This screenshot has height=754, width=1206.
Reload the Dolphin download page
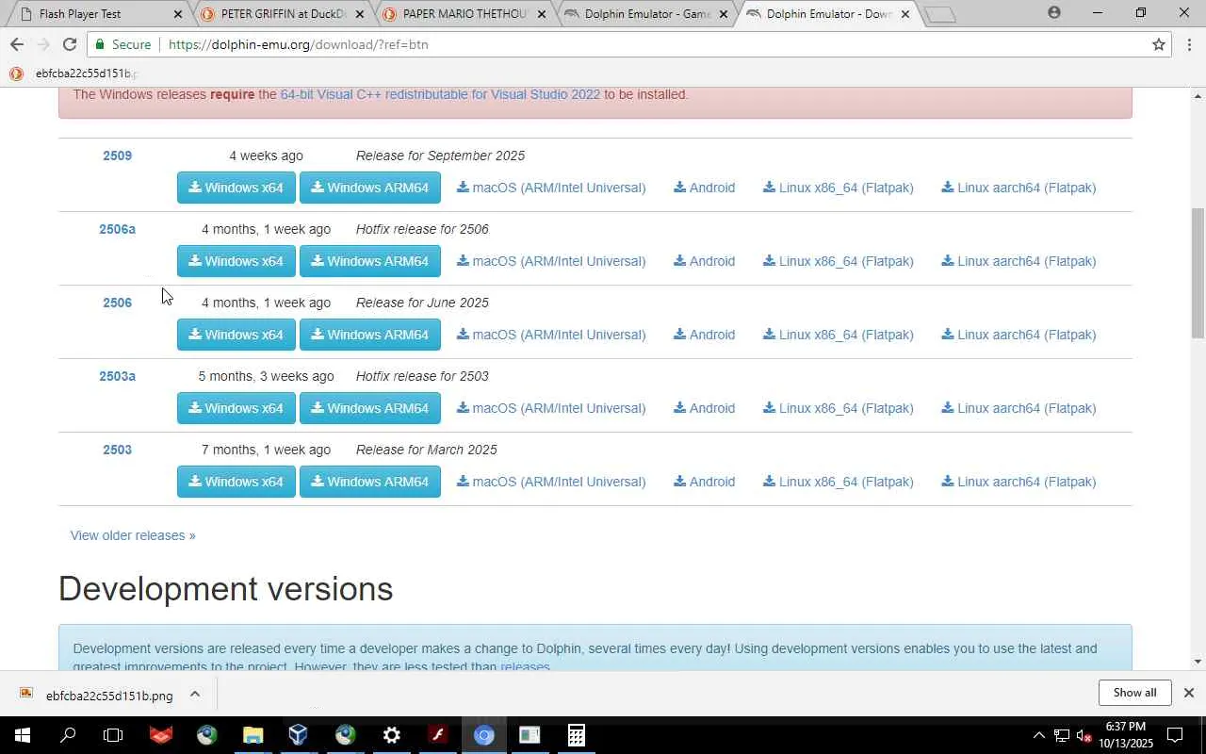tap(70, 44)
